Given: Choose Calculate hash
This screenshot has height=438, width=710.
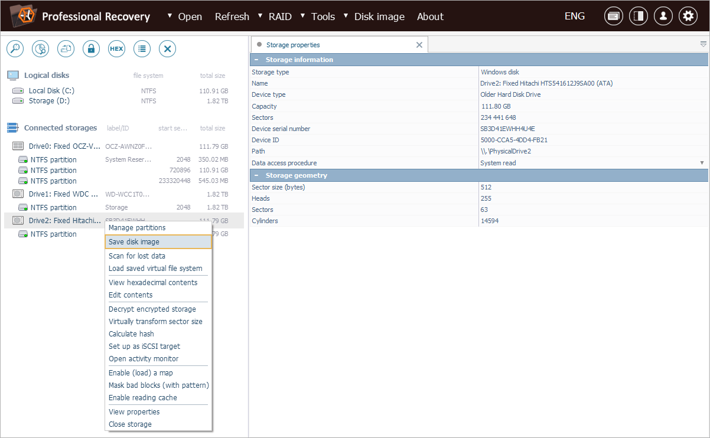Looking at the screenshot, I should tap(158, 334).
